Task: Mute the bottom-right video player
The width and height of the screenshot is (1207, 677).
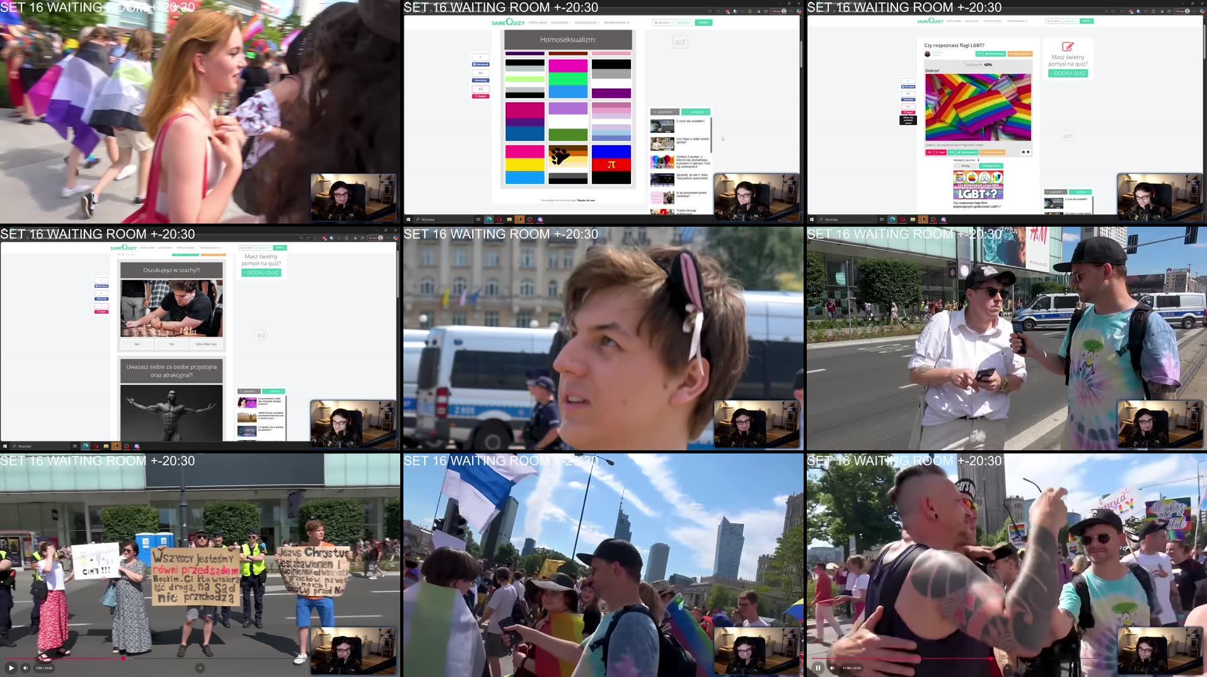Action: (x=833, y=668)
